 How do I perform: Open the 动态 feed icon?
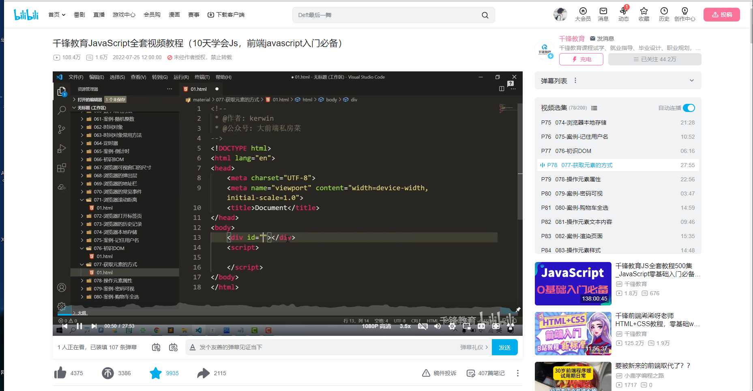coord(624,14)
